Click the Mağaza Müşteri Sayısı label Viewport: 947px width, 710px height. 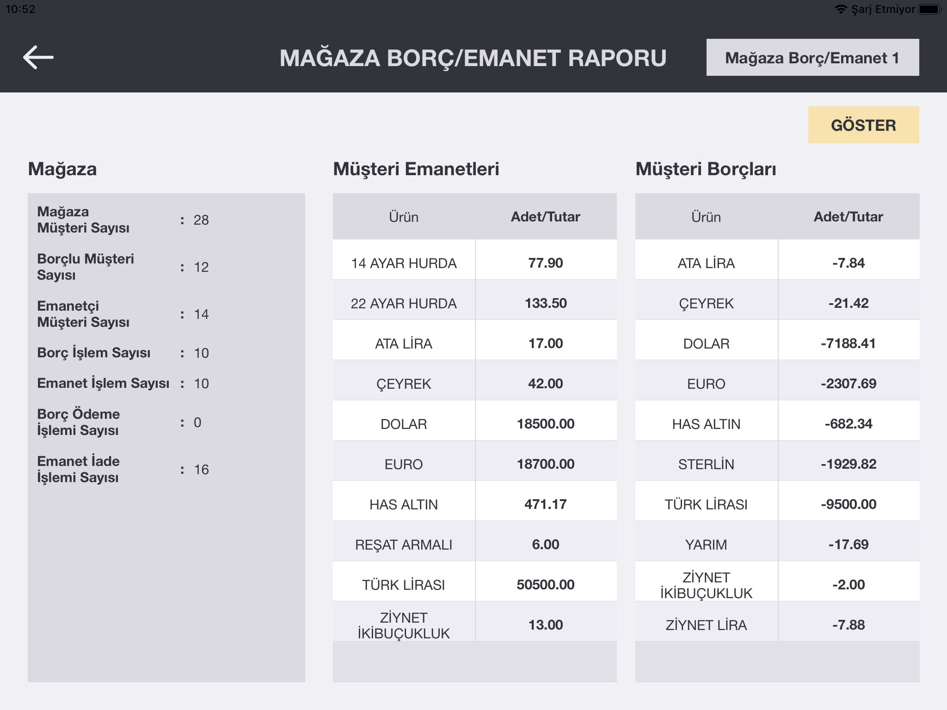coord(83,220)
